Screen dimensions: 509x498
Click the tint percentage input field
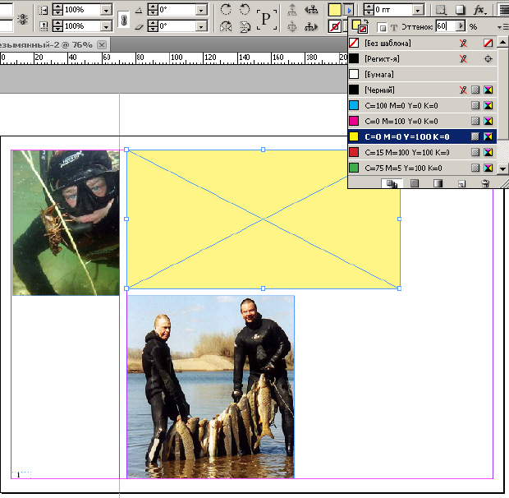444,27
